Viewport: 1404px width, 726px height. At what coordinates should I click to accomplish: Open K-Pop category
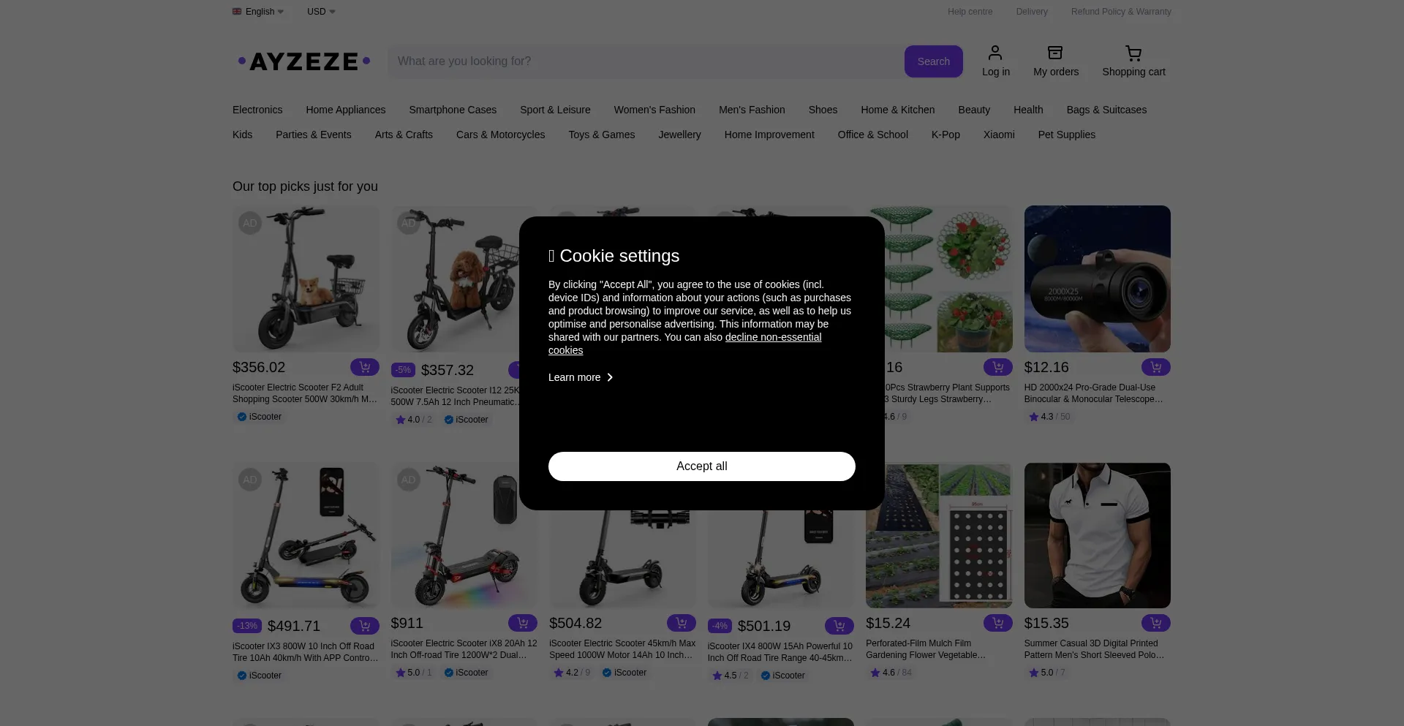(946, 135)
